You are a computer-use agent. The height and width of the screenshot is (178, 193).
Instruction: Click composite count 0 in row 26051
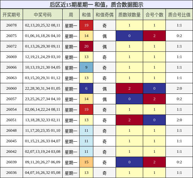[x=154, y=120]
